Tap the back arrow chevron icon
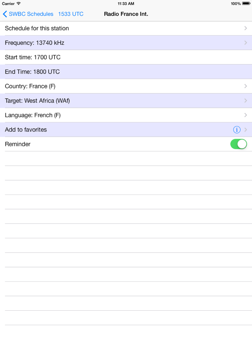Image resolution: width=252 pixels, height=337 pixels. (x=5, y=14)
